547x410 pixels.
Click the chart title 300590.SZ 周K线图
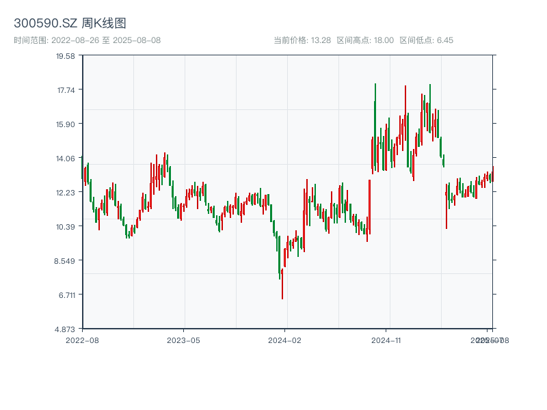70,23
